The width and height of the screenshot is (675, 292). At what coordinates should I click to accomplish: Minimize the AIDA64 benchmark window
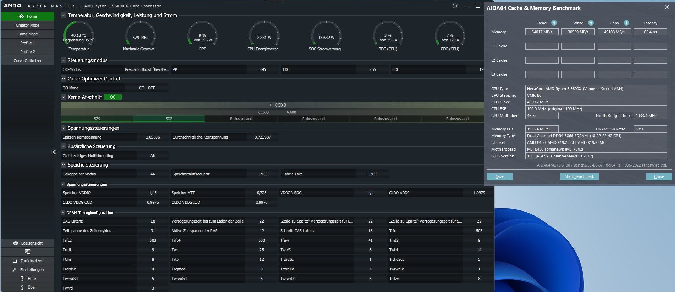click(651, 7)
